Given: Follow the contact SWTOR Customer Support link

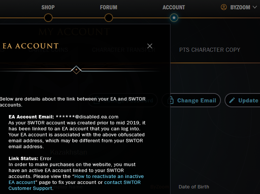Looking at the screenshot, I should (x=122, y=182).
